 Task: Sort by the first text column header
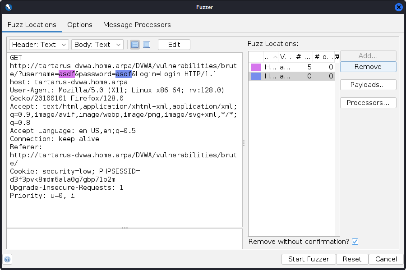270,57
